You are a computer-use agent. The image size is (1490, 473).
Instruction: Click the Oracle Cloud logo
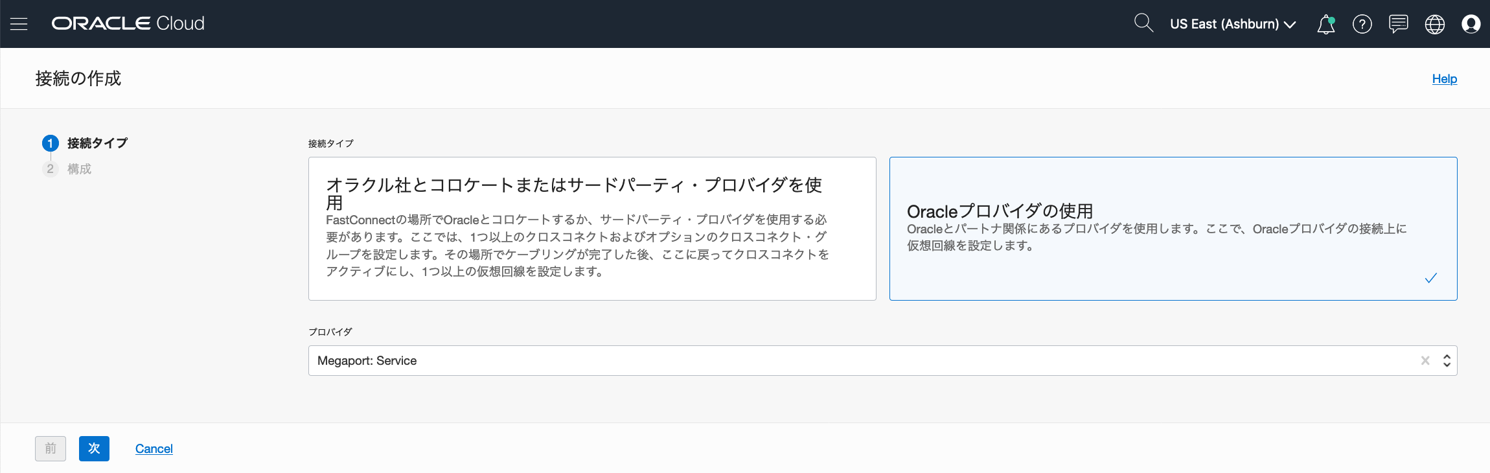128,23
